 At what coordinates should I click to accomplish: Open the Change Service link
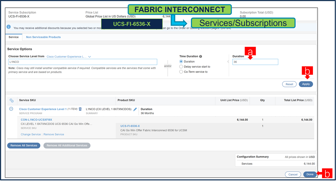(31, 134)
